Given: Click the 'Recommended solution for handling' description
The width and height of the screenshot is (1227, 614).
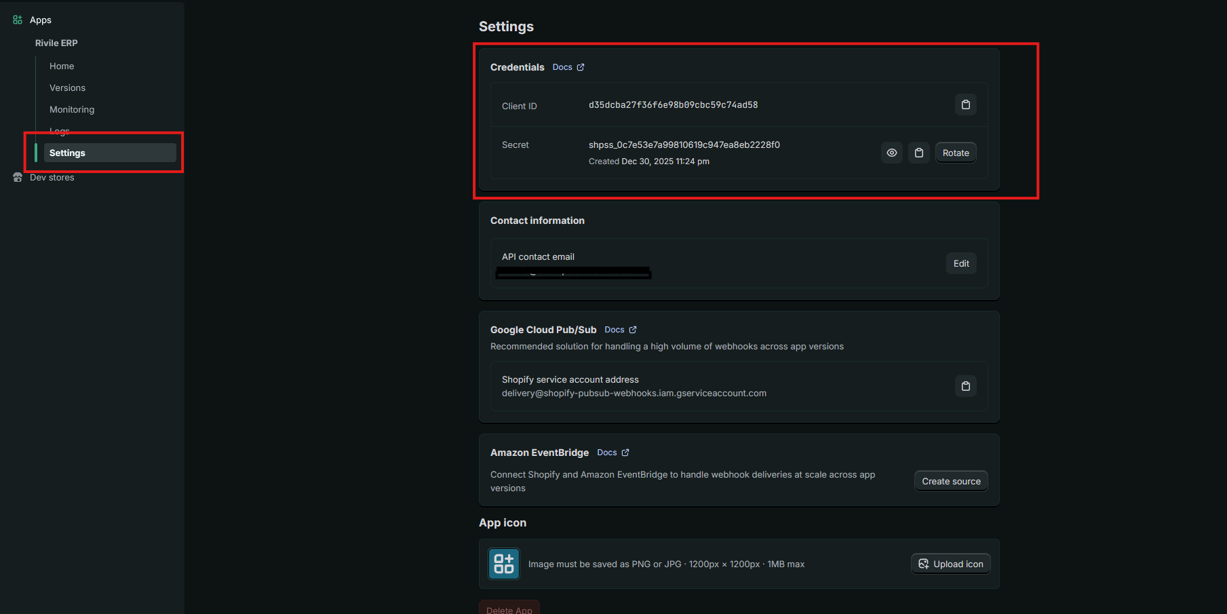Looking at the screenshot, I should [x=667, y=347].
